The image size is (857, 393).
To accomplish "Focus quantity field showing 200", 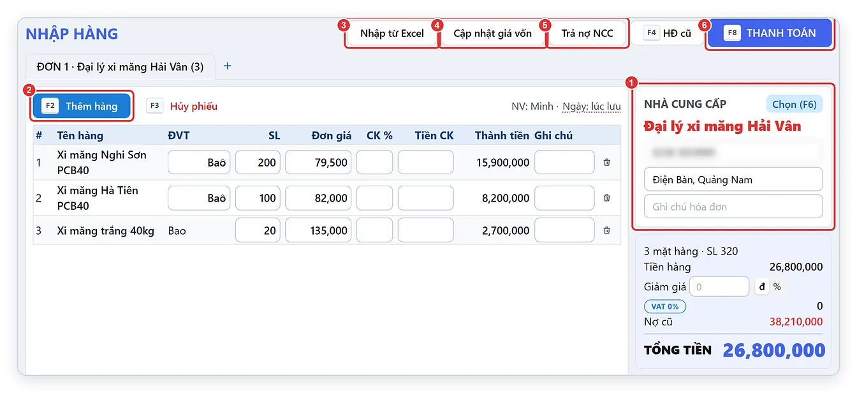I will click(x=258, y=163).
